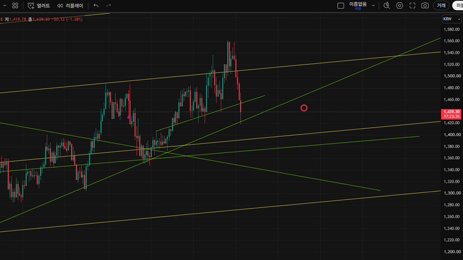Click the 이름없음 layout name
This screenshot has width=463, height=260.
point(358,5)
